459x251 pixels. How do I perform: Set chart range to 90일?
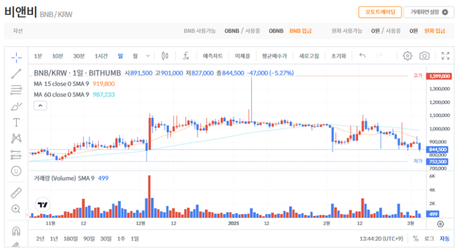coord(89,239)
